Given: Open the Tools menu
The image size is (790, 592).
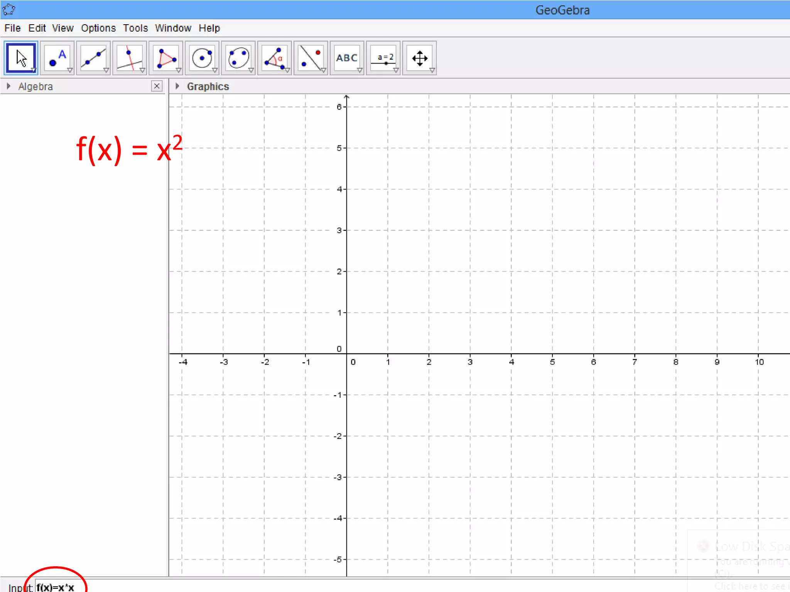Looking at the screenshot, I should [135, 28].
